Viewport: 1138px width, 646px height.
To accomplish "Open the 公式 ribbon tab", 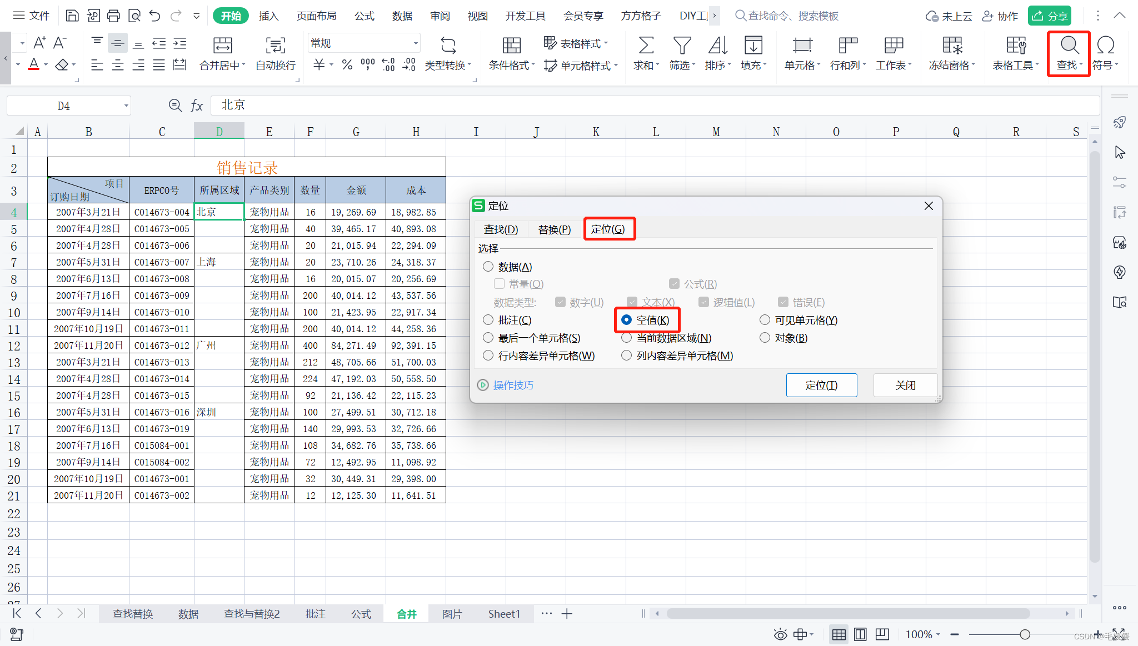I will [x=365, y=16].
